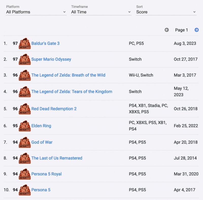Select The Last of Us Remastered link

57,158
